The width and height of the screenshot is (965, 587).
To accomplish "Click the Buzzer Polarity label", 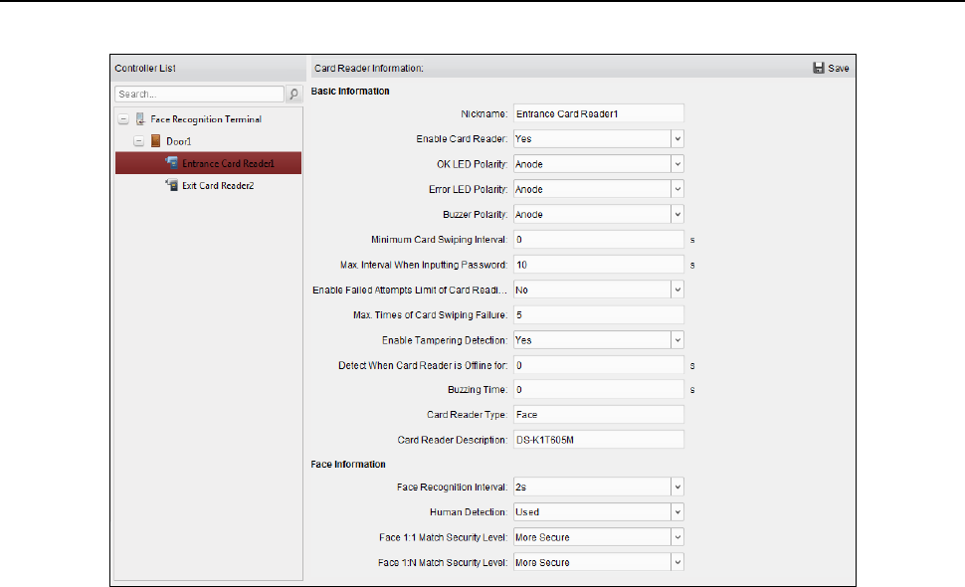I will [x=476, y=215].
